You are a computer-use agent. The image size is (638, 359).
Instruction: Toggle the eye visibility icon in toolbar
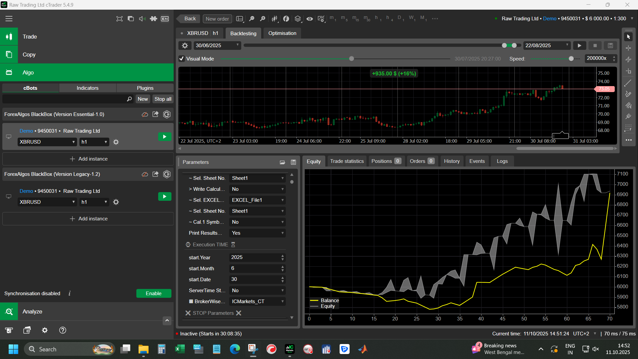pyautogui.click(x=309, y=19)
